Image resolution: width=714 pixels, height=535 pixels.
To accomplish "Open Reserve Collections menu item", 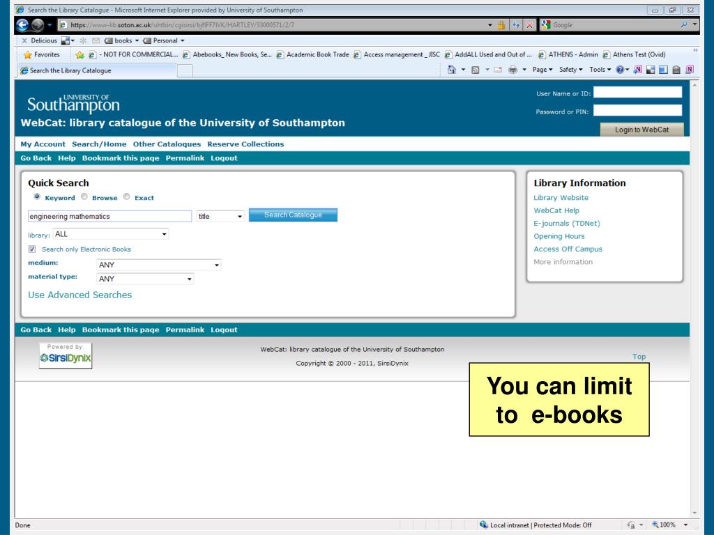I will pyautogui.click(x=245, y=144).
